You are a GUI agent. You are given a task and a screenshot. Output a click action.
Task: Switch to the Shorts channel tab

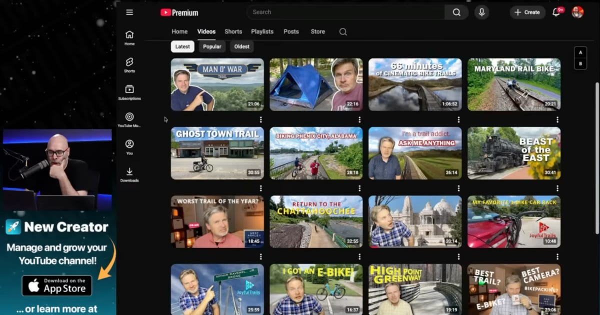pos(233,31)
